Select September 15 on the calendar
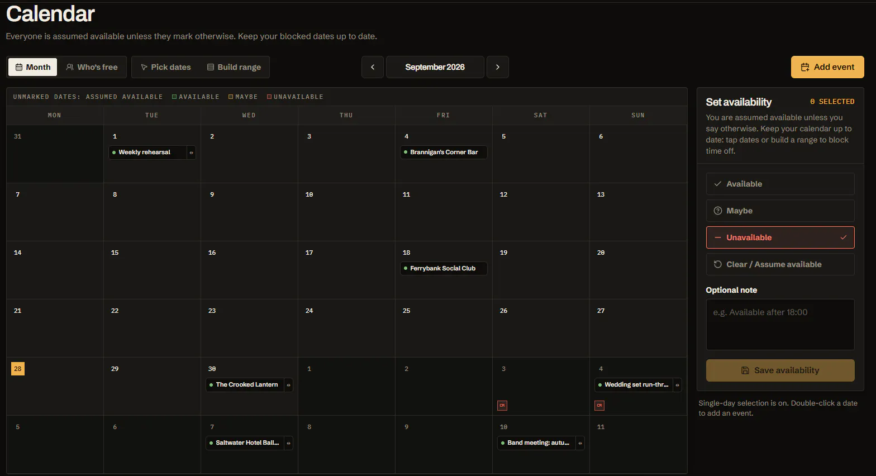The image size is (876, 476). click(152, 270)
